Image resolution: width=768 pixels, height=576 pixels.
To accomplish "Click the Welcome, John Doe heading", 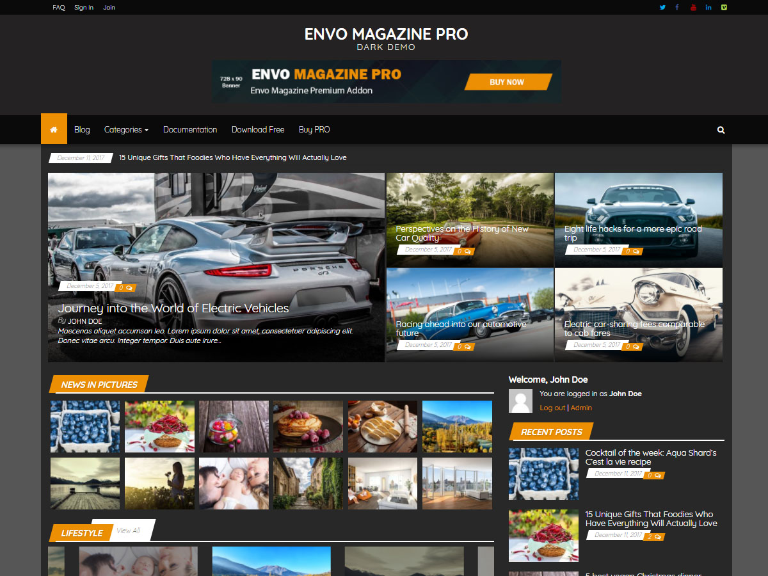I will click(548, 380).
